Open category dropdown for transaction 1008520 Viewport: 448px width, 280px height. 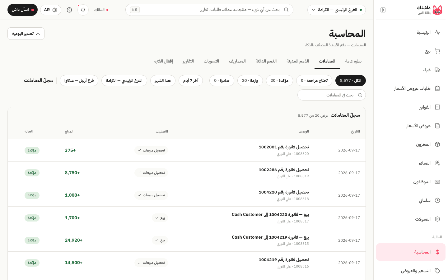pyautogui.click(x=151, y=150)
